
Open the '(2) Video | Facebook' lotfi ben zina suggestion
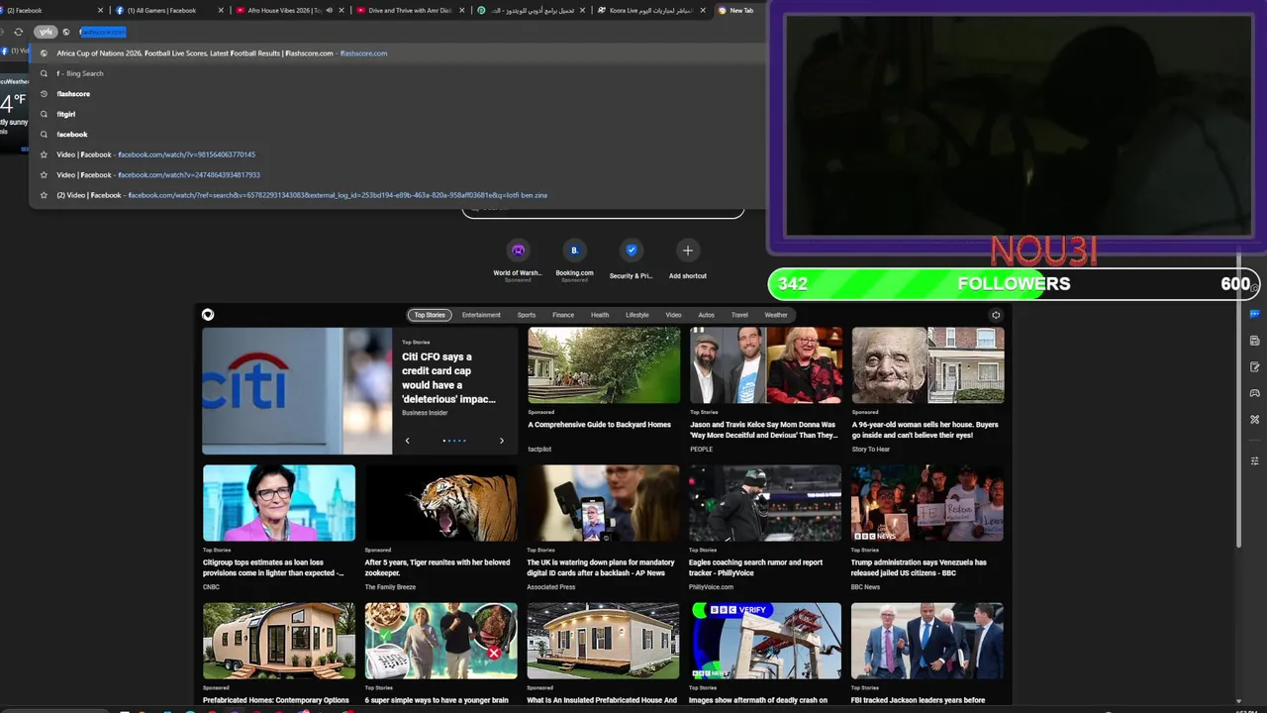pos(396,195)
